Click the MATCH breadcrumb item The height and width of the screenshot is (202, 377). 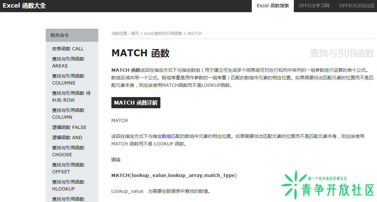pyautogui.click(x=194, y=34)
